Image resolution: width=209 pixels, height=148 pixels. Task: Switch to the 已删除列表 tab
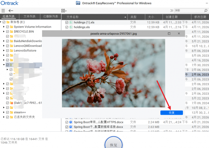(x=51, y=17)
